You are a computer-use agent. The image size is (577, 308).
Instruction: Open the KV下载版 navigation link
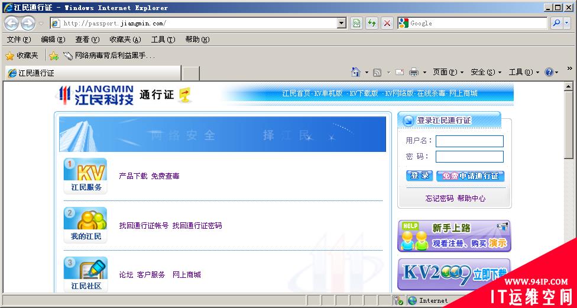pos(364,93)
